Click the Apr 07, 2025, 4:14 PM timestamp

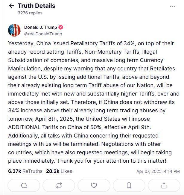click(158, 171)
